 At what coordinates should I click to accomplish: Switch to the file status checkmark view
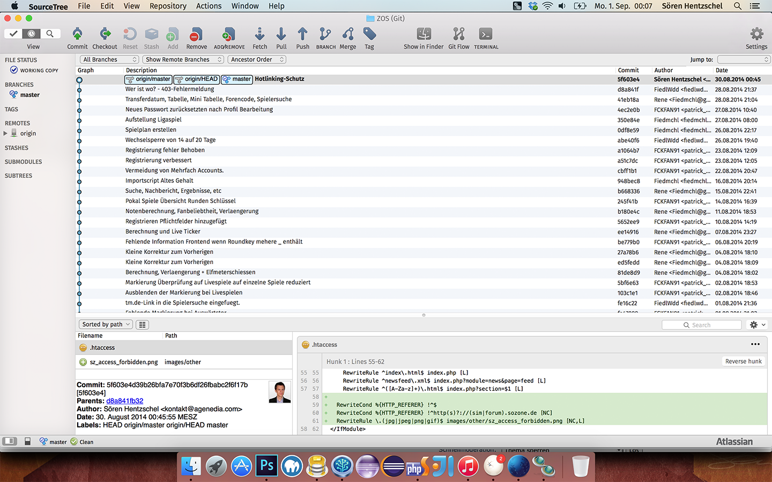click(13, 34)
